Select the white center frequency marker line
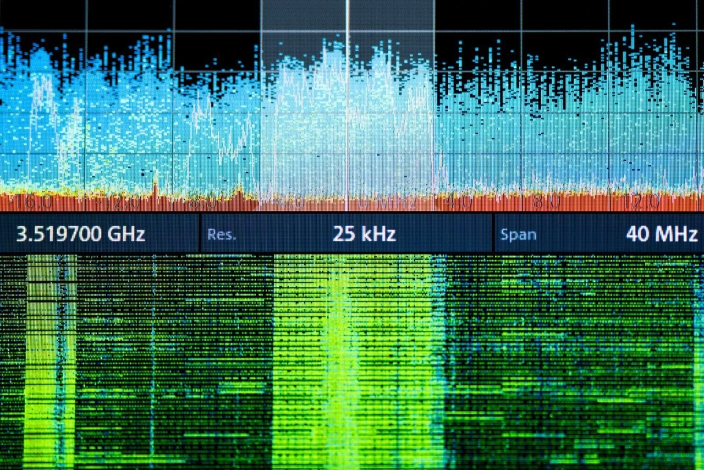The height and width of the screenshot is (470, 704). tap(347, 110)
